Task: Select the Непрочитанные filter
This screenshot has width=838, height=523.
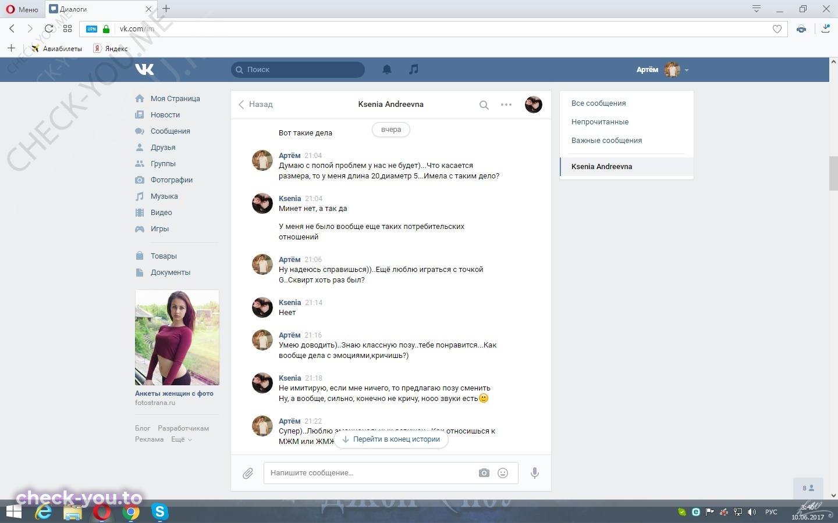Action: [600, 122]
